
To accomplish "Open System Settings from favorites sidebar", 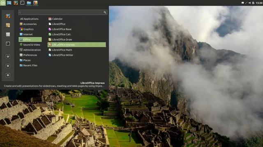I will pos(8,34).
